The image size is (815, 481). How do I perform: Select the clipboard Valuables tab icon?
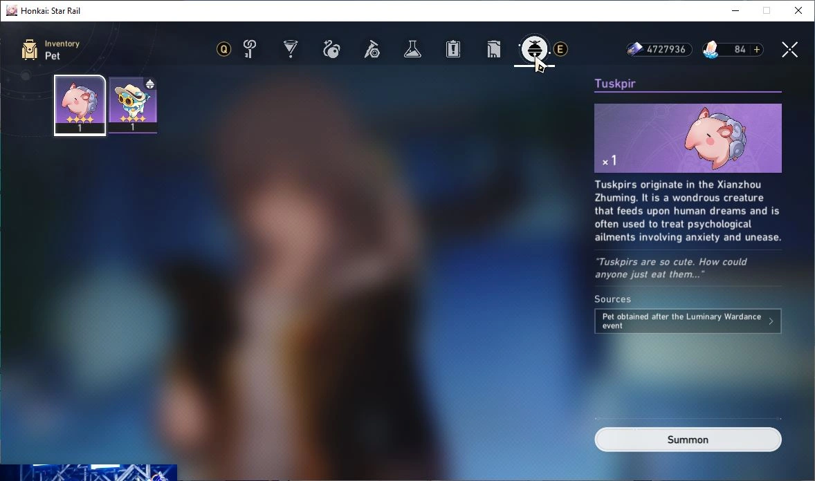tap(453, 49)
